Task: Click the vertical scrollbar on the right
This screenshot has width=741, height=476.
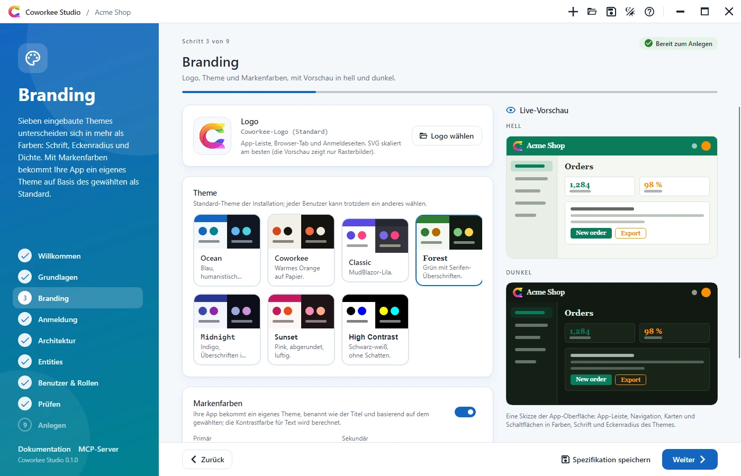Action: [739, 233]
